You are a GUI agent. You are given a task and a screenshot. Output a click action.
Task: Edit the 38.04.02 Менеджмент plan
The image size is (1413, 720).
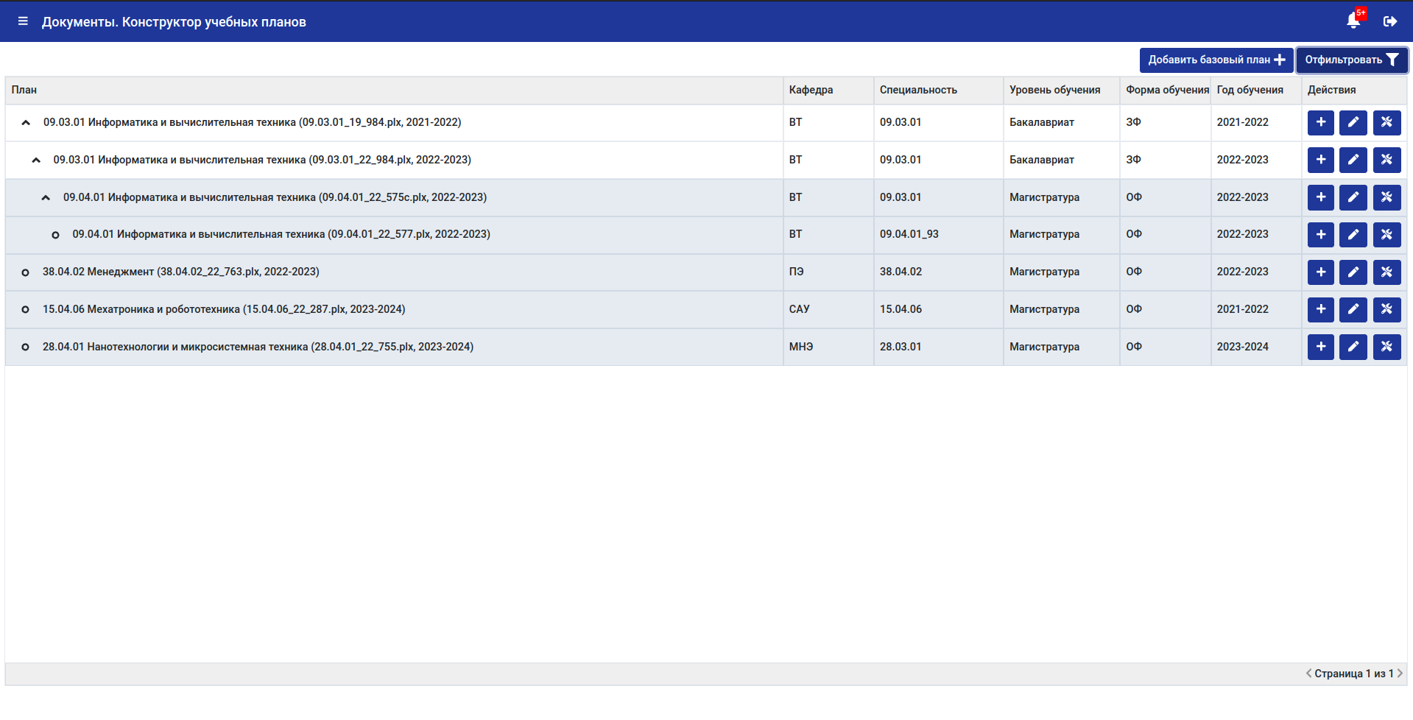(1353, 272)
